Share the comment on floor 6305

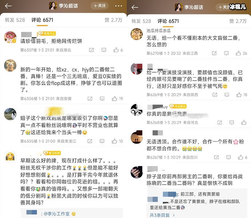click(x=90, y=141)
